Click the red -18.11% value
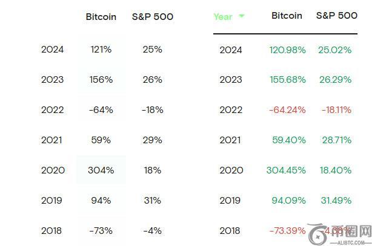The width and height of the screenshot is (372, 246). (x=334, y=110)
